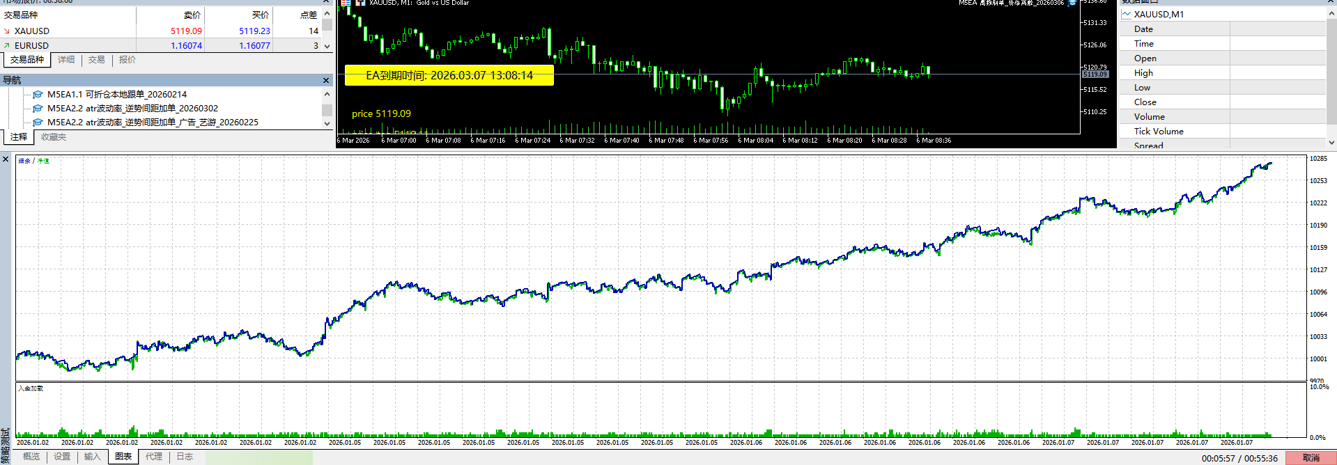The height and width of the screenshot is (465, 1337).
Task: Open the 设置 tester tab
Action: click(62, 457)
